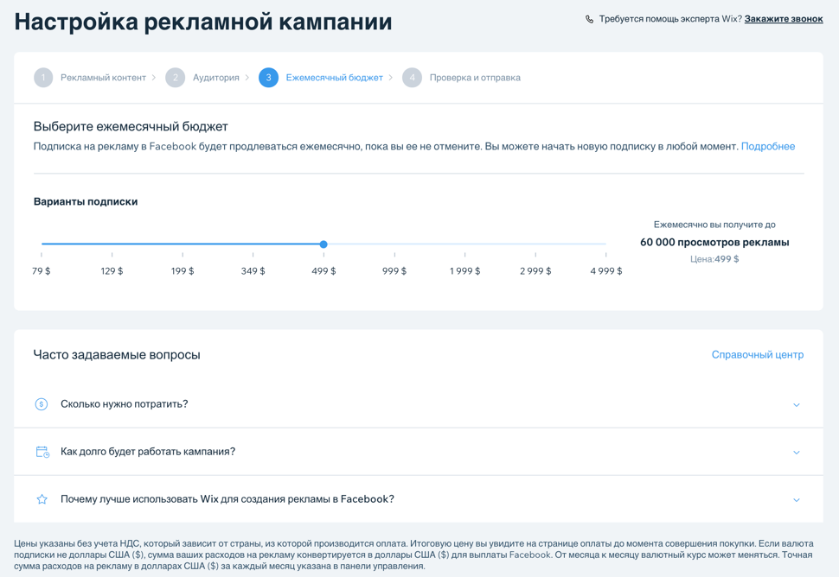This screenshot has height=577, width=839.
Task: Click the active step 3 circle icon
Action: [269, 78]
